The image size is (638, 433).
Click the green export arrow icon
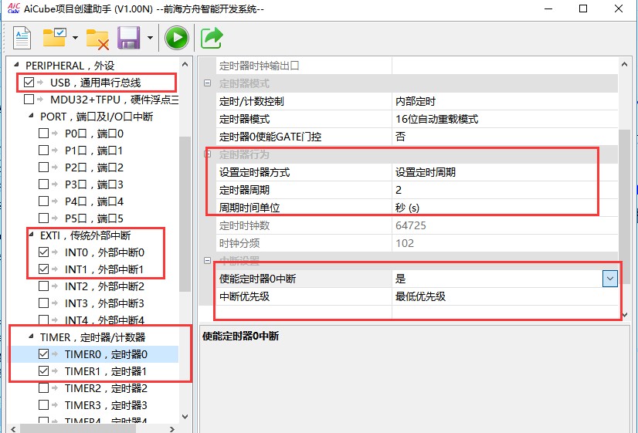click(x=212, y=38)
